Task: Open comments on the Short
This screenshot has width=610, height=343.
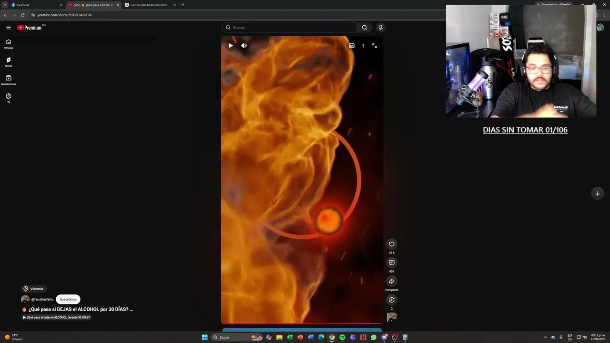Action: (392, 263)
